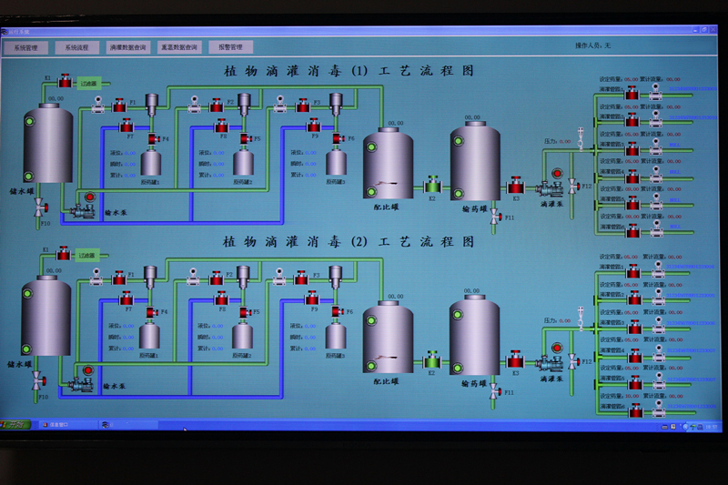Select the green K2 valve in diagram (1)

[x=432, y=187]
